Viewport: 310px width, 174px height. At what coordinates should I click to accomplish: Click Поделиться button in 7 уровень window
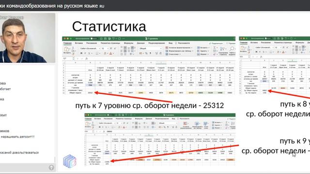(x=216, y=43)
